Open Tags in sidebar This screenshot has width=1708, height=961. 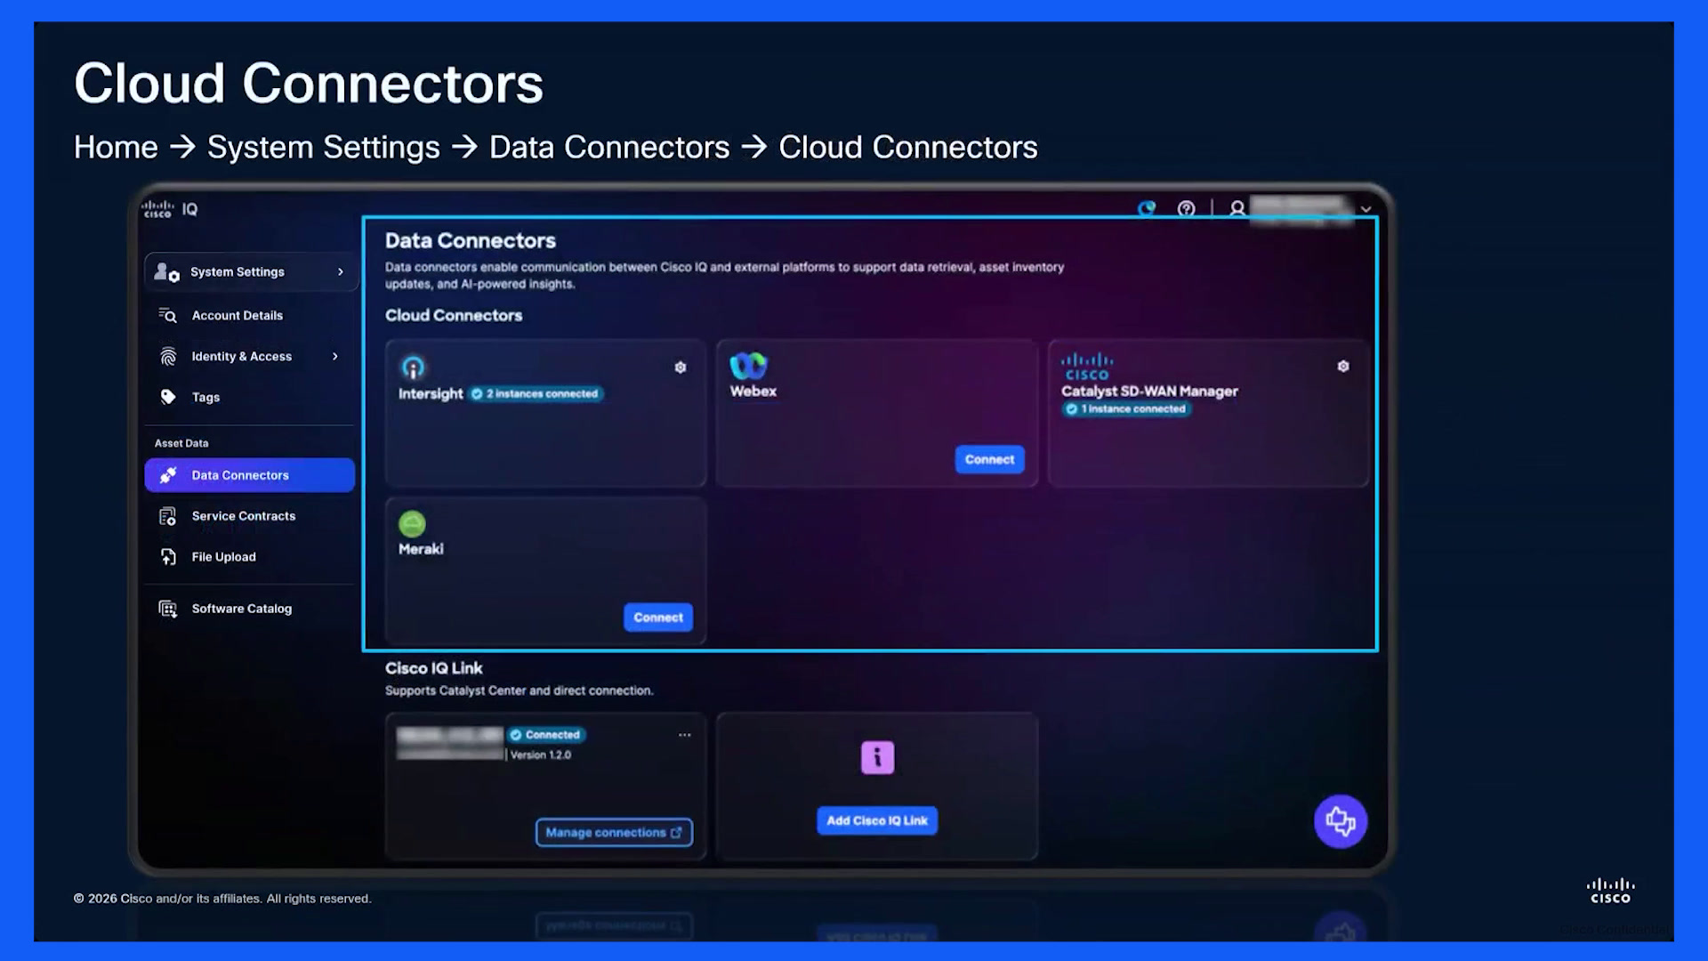pos(205,398)
